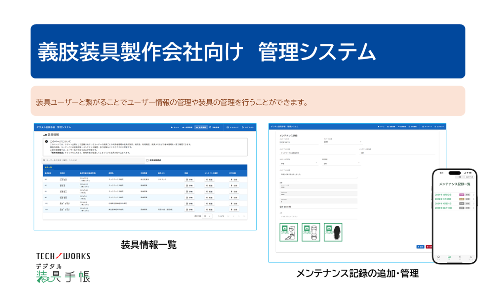Click the マイページ icon in the navbar

(227, 127)
